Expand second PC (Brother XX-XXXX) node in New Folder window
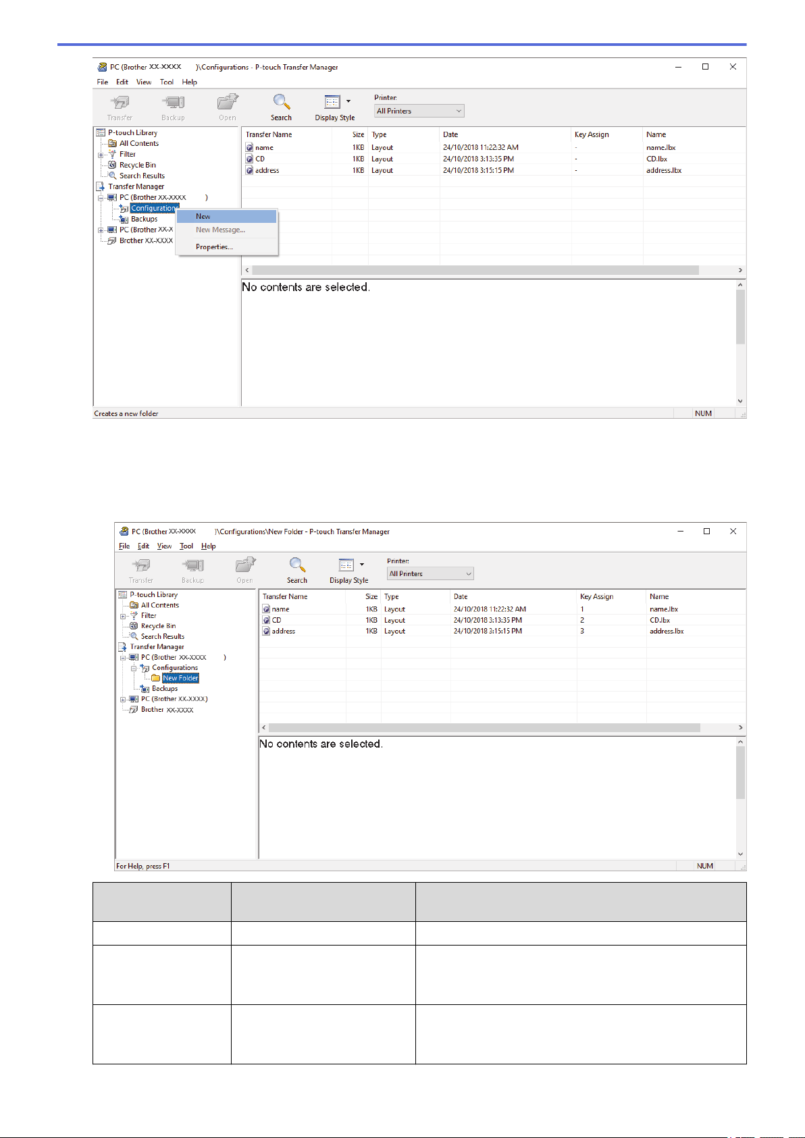The height and width of the screenshot is (1138, 805). tap(123, 700)
